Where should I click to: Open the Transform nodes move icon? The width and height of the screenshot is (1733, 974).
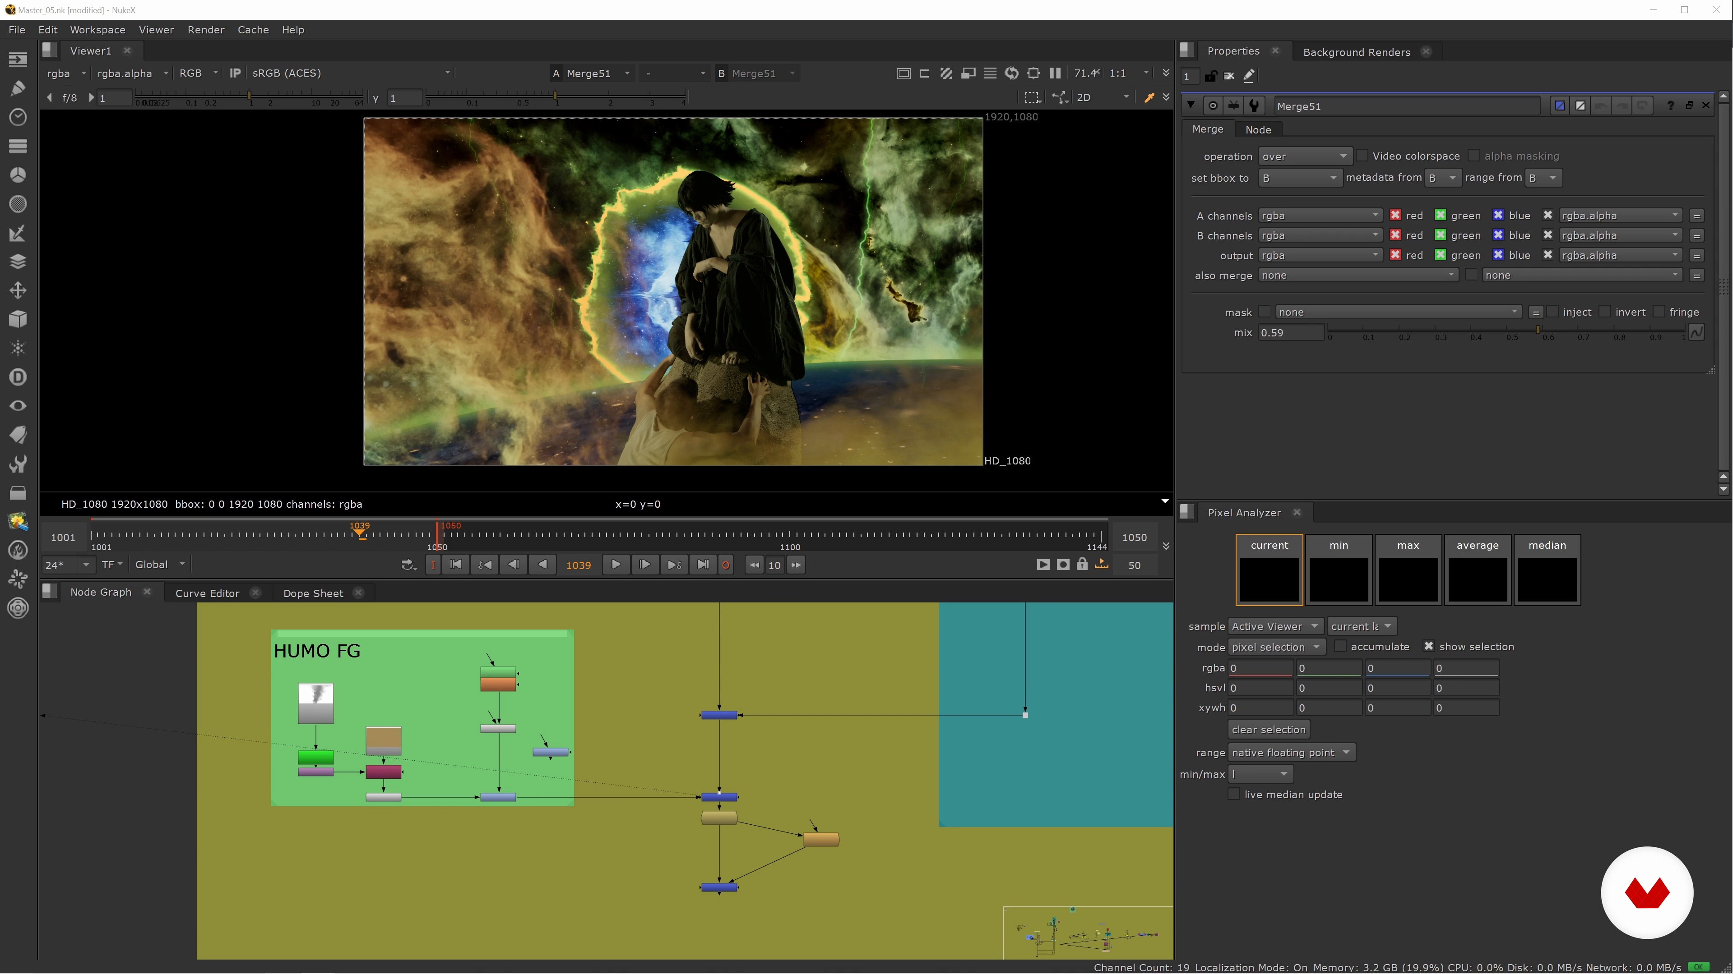[18, 290]
